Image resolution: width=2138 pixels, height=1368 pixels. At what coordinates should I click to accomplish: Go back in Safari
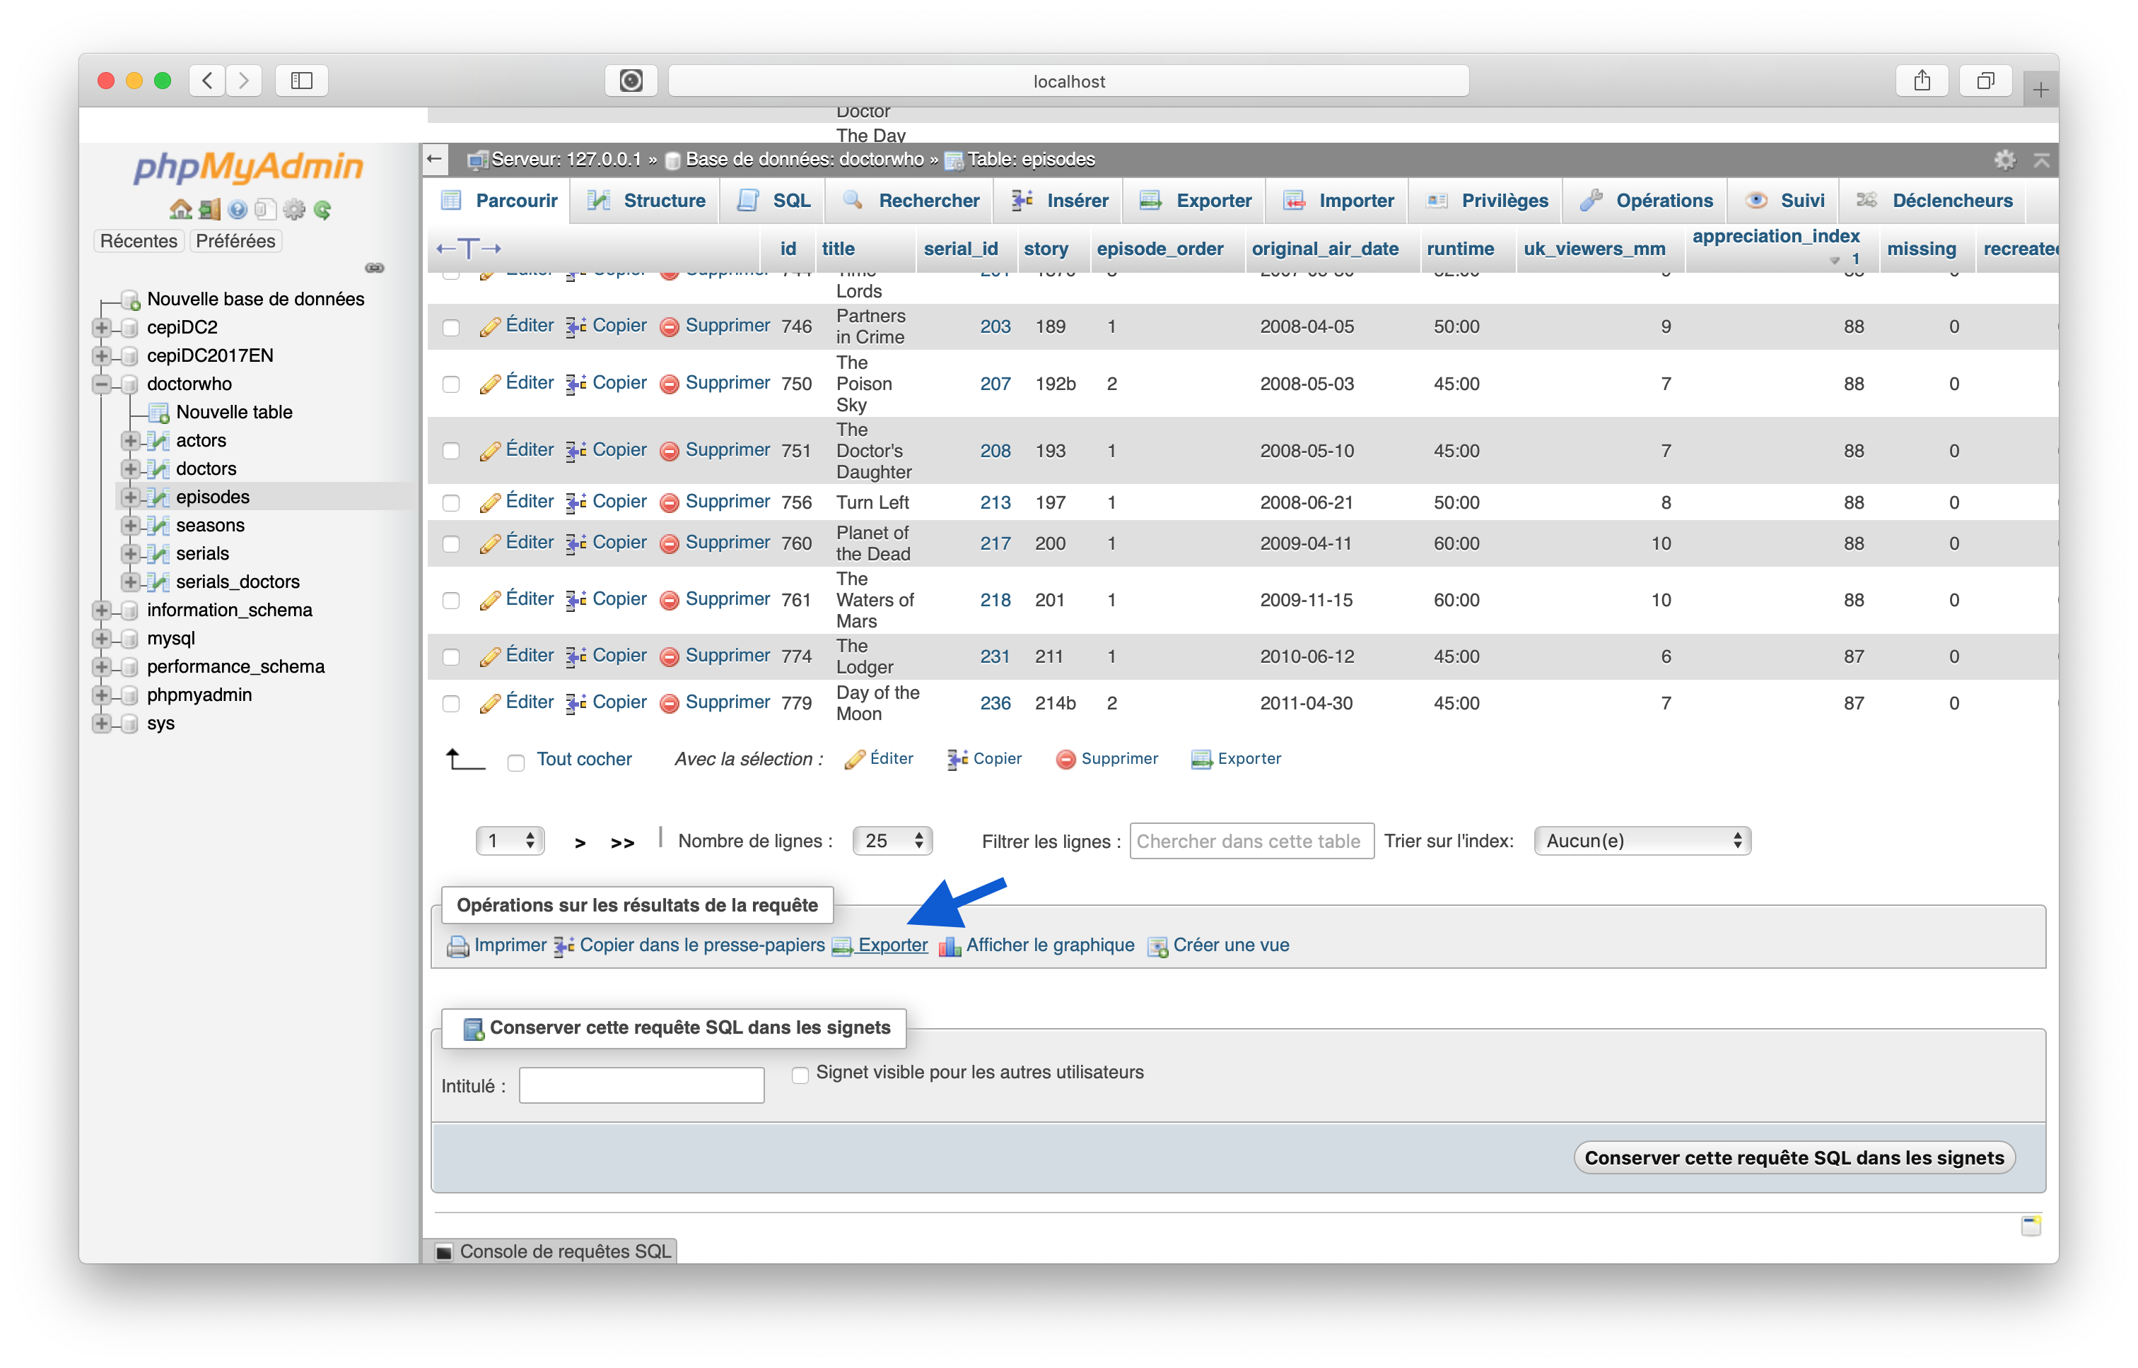[x=207, y=81]
